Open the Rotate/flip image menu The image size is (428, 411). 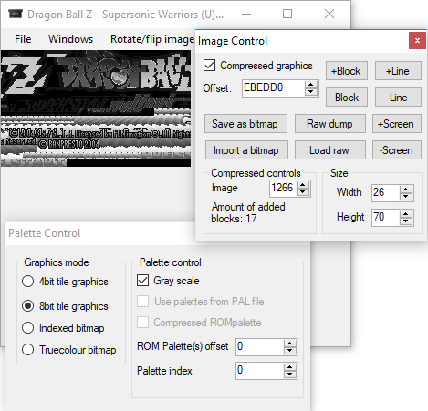point(152,39)
